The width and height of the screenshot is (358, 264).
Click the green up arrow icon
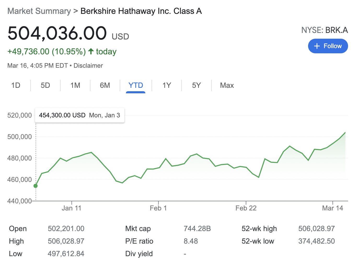(x=91, y=51)
